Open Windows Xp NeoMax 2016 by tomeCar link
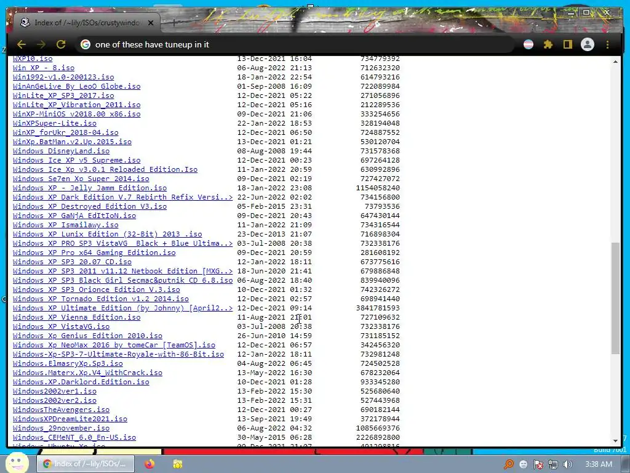 point(114,346)
